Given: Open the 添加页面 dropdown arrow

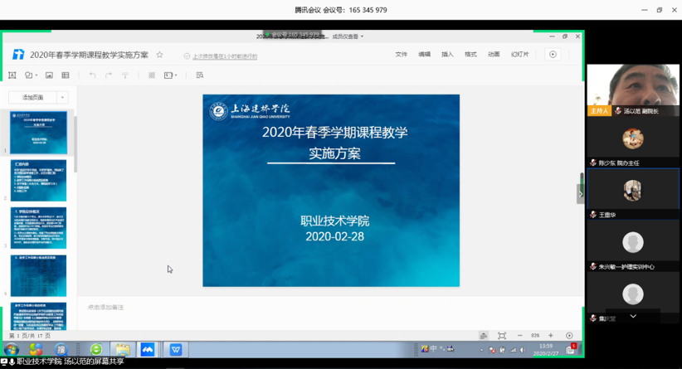Looking at the screenshot, I should [x=62, y=97].
